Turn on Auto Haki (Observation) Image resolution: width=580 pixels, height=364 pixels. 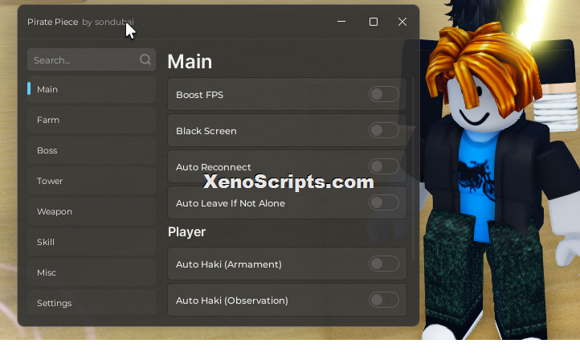(x=383, y=300)
